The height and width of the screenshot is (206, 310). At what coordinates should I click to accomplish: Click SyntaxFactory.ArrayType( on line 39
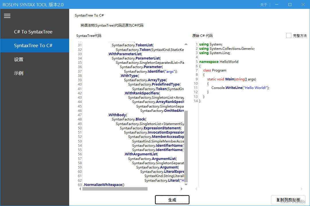pyautogui.click(x=146, y=80)
